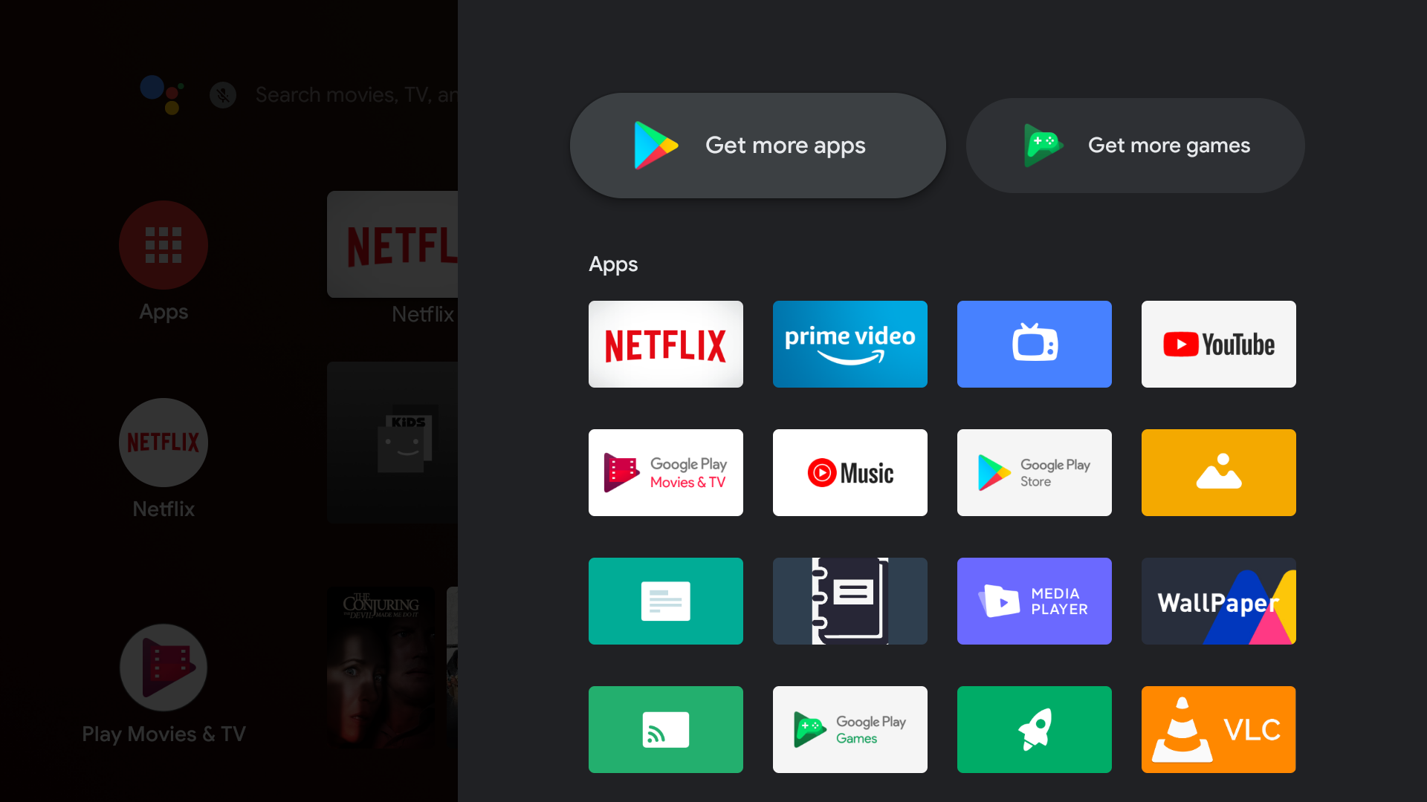Launch Google Play Movies & TV tile

(x=665, y=472)
